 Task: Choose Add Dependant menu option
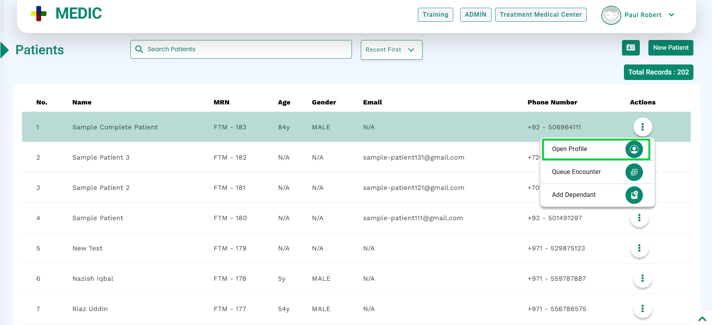pyautogui.click(x=573, y=195)
